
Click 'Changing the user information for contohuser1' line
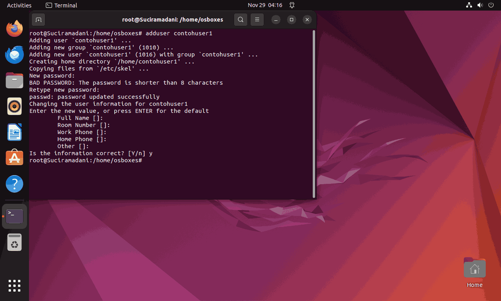[x=108, y=104]
